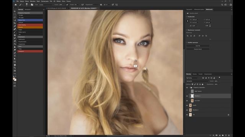Select the red Color Grading action
The image size is (245, 137).
click(30, 25)
